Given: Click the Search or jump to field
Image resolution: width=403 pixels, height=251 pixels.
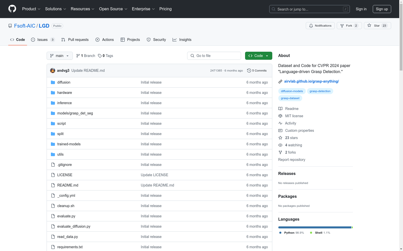Looking at the screenshot, I should (310, 9).
